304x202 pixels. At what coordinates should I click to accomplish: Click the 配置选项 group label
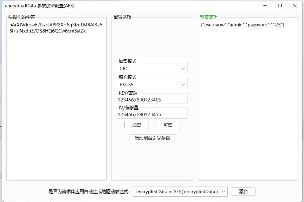[x=122, y=17]
